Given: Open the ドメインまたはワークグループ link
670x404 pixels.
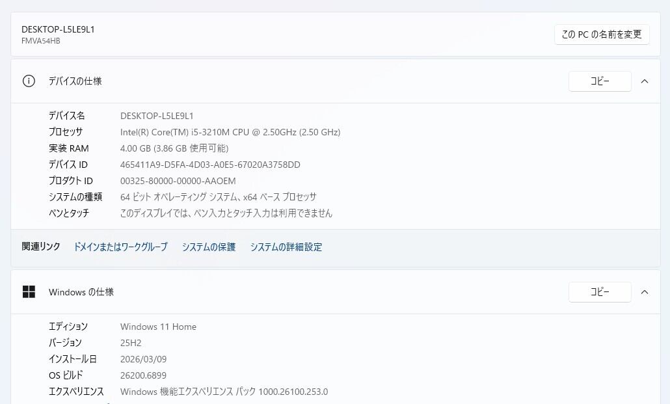Looking at the screenshot, I should [120, 247].
